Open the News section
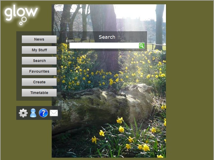The width and height of the screenshot is (214, 160). pos(39,39)
